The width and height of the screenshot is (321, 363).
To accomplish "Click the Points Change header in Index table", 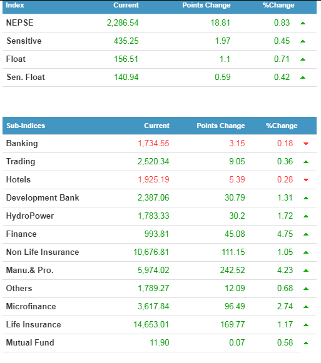I will 206,5.
